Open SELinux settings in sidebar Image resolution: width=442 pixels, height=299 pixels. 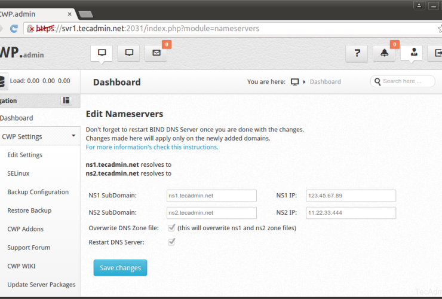[x=18, y=173]
